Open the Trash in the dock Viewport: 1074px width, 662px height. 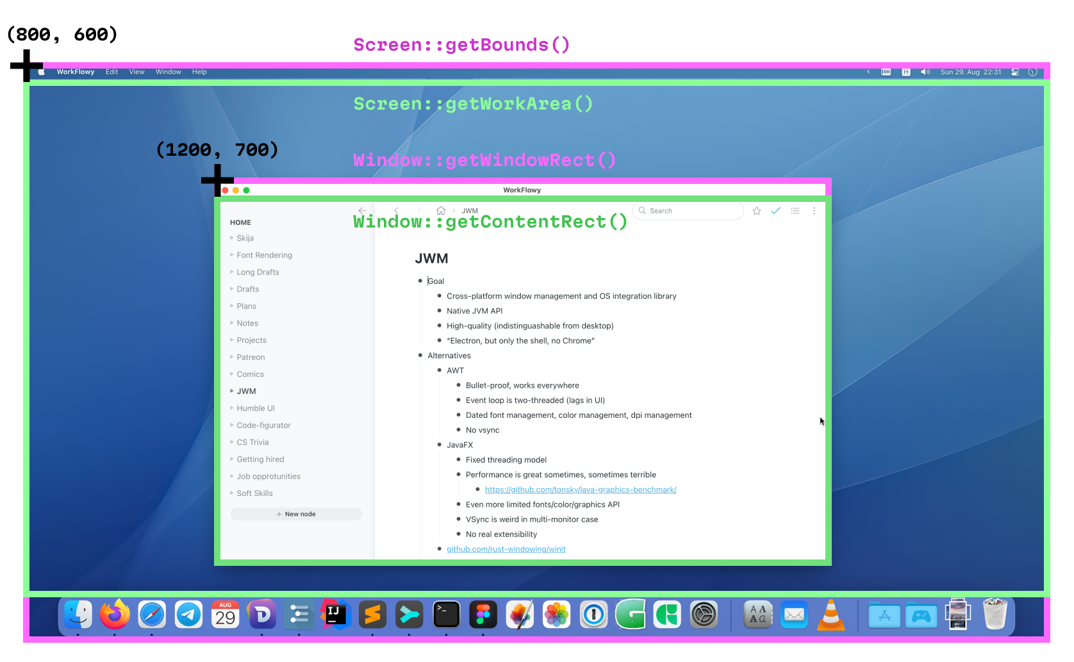(995, 615)
